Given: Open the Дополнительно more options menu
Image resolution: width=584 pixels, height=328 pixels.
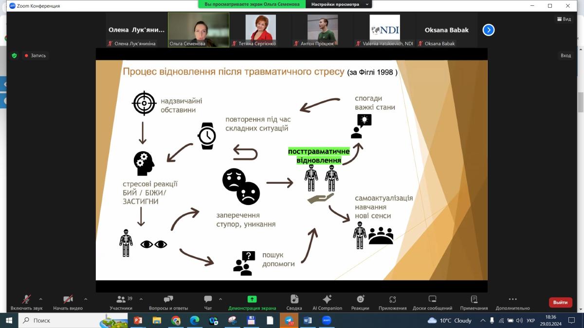Looking at the screenshot, I should point(512,302).
